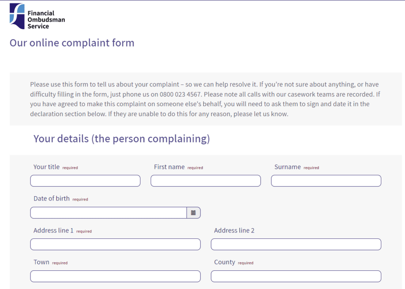Select the First name field
Screen dimensions: 405x289
[206, 180]
